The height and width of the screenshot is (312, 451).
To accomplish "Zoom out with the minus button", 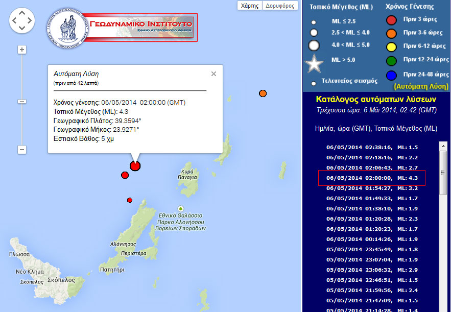I will (x=22, y=150).
